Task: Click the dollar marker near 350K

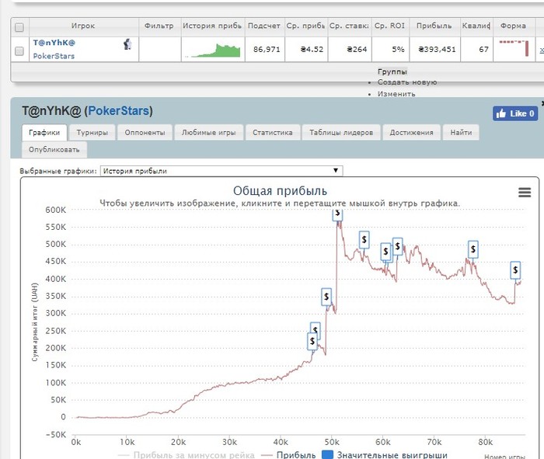Action: [x=326, y=297]
